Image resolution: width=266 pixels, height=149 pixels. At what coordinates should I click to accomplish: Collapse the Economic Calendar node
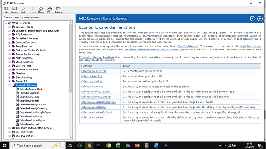pos(10,85)
